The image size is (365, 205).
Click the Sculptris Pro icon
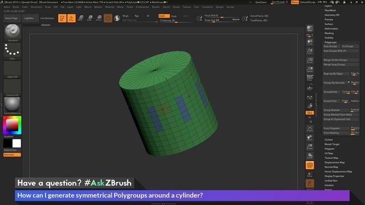pos(117,18)
